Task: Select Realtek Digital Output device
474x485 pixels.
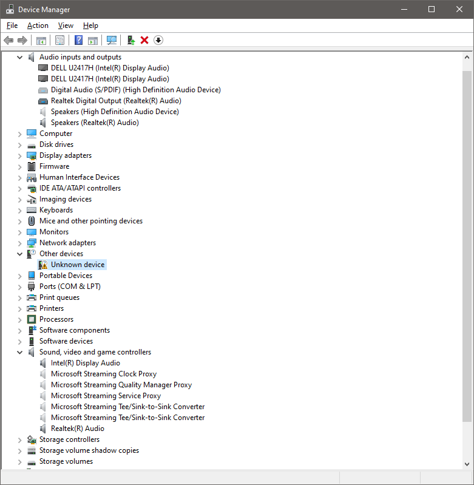Action: (116, 101)
